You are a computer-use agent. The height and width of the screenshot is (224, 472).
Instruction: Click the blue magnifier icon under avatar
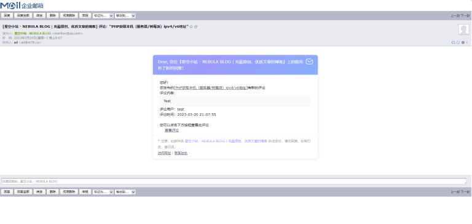[x=454, y=42]
